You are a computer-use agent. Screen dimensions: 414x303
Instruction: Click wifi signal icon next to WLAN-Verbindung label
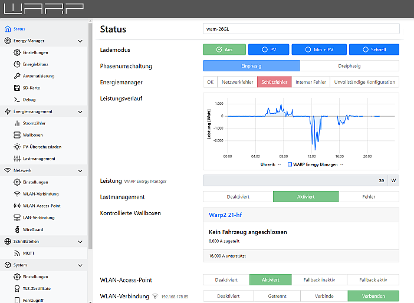point(155,297)
